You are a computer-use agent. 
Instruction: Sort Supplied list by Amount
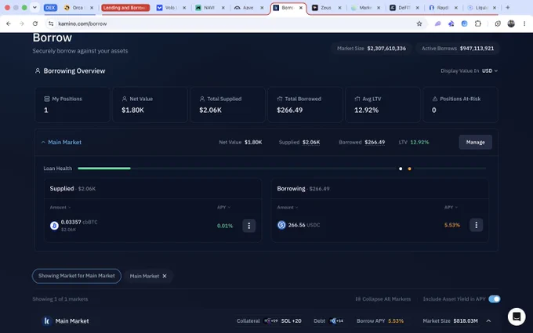click(x=60, y=208)
